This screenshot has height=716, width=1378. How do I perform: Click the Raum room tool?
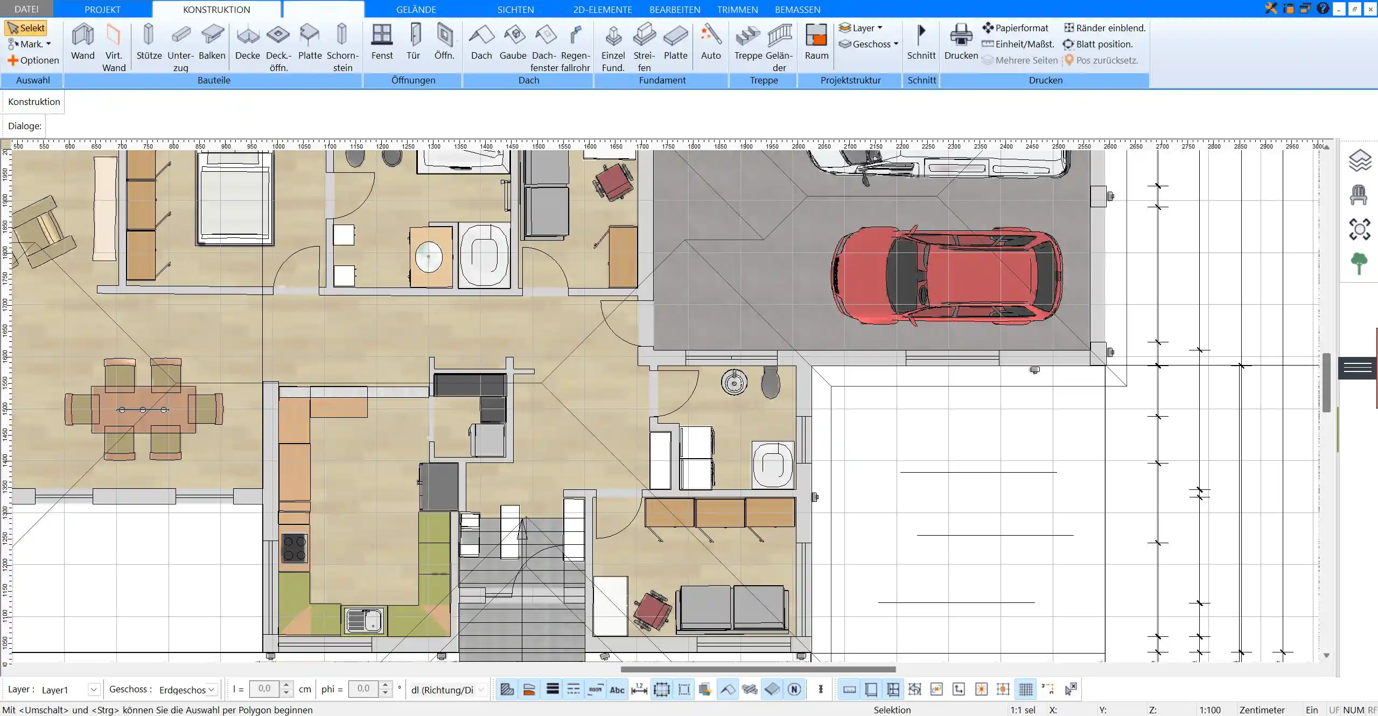(816, 41)
